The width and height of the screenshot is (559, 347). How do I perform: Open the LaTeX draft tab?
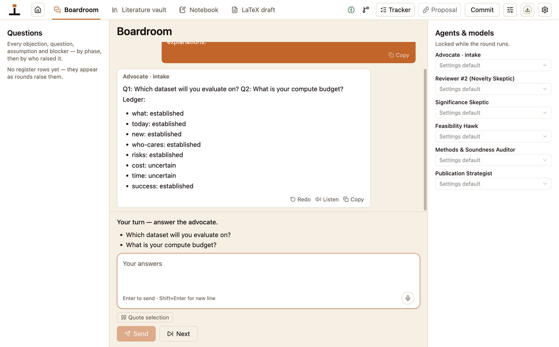(253, 10)
